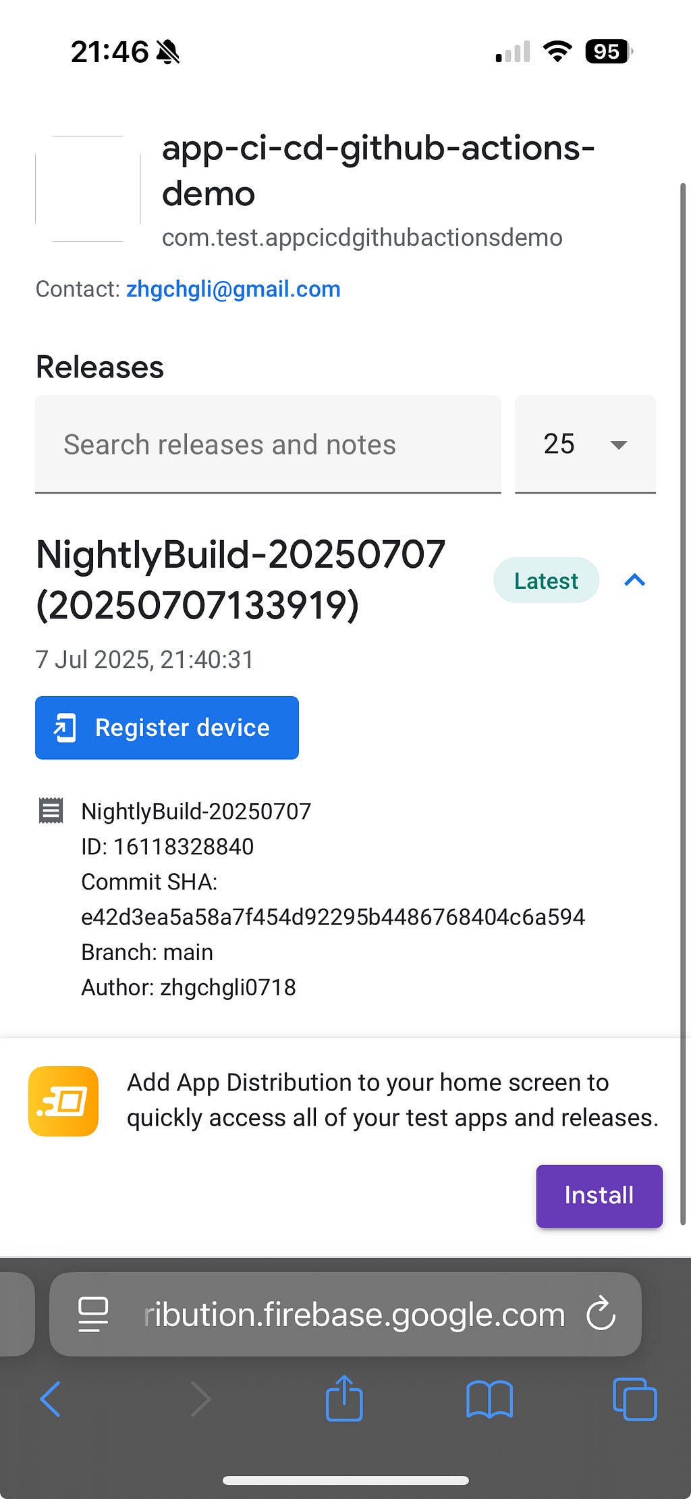Click the release notes document icon

pos(51,811)
